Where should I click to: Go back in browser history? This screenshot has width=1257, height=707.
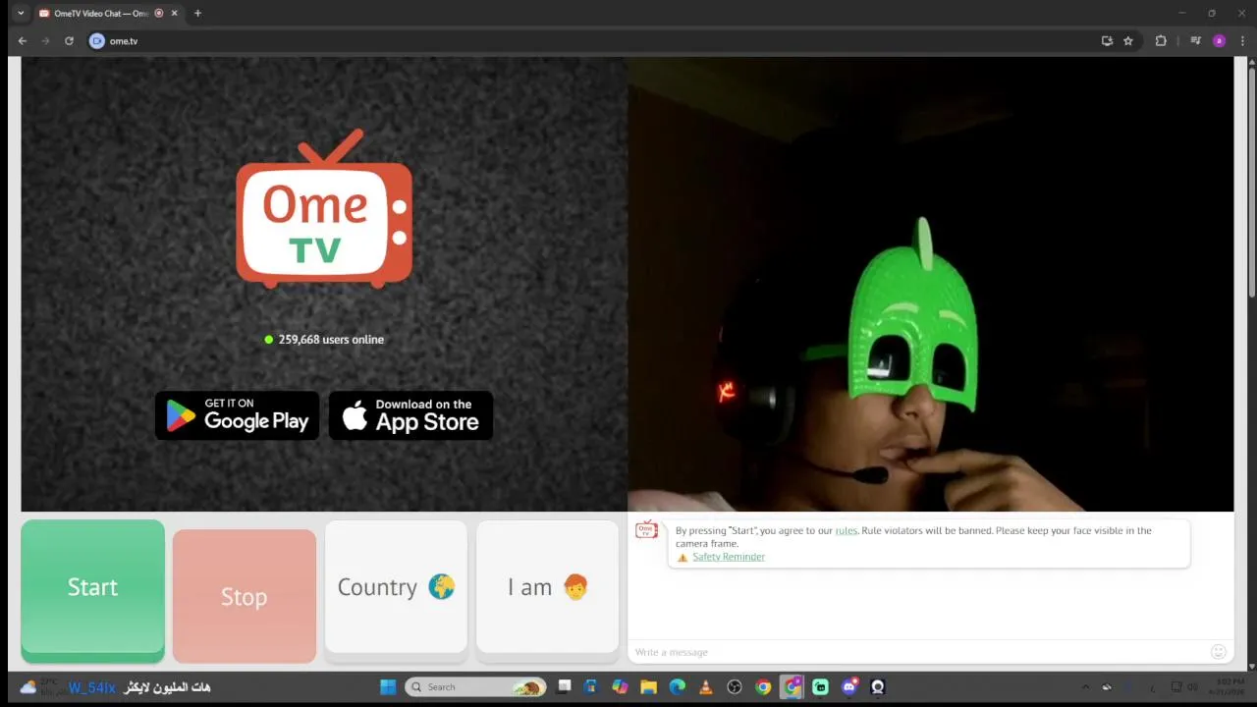tap(22, 41)
